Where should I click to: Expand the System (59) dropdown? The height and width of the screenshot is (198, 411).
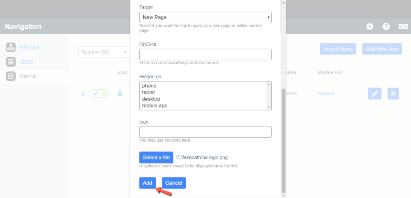103,51
